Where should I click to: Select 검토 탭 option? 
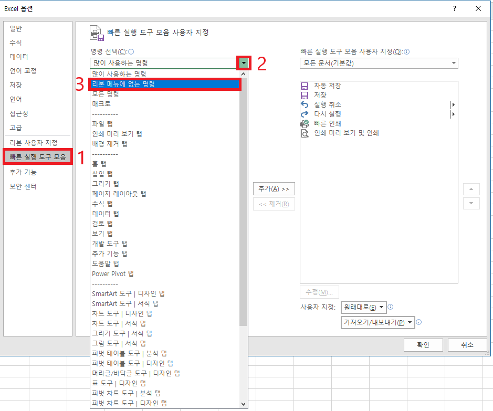coord(165,224)
